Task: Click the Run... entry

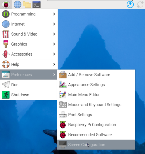Action: click(x=29, y=85)
